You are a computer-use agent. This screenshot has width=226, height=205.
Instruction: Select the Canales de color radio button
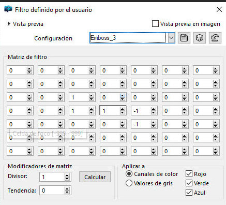(x=129, y=174)
